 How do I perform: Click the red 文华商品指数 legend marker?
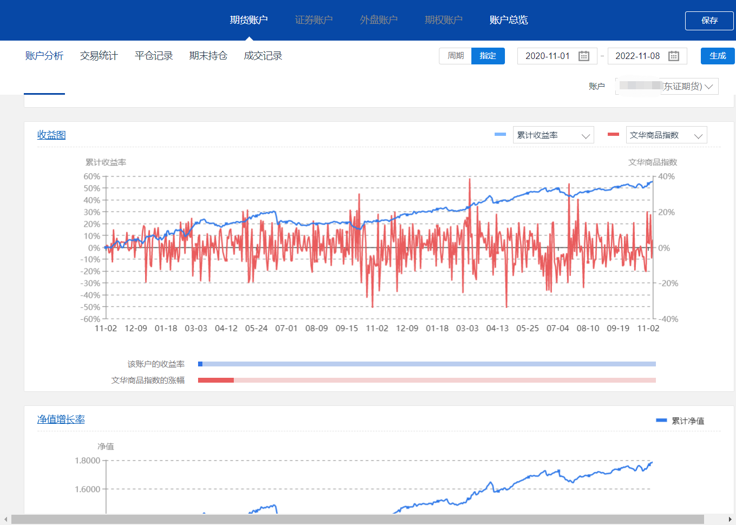[x=613, y=134]
